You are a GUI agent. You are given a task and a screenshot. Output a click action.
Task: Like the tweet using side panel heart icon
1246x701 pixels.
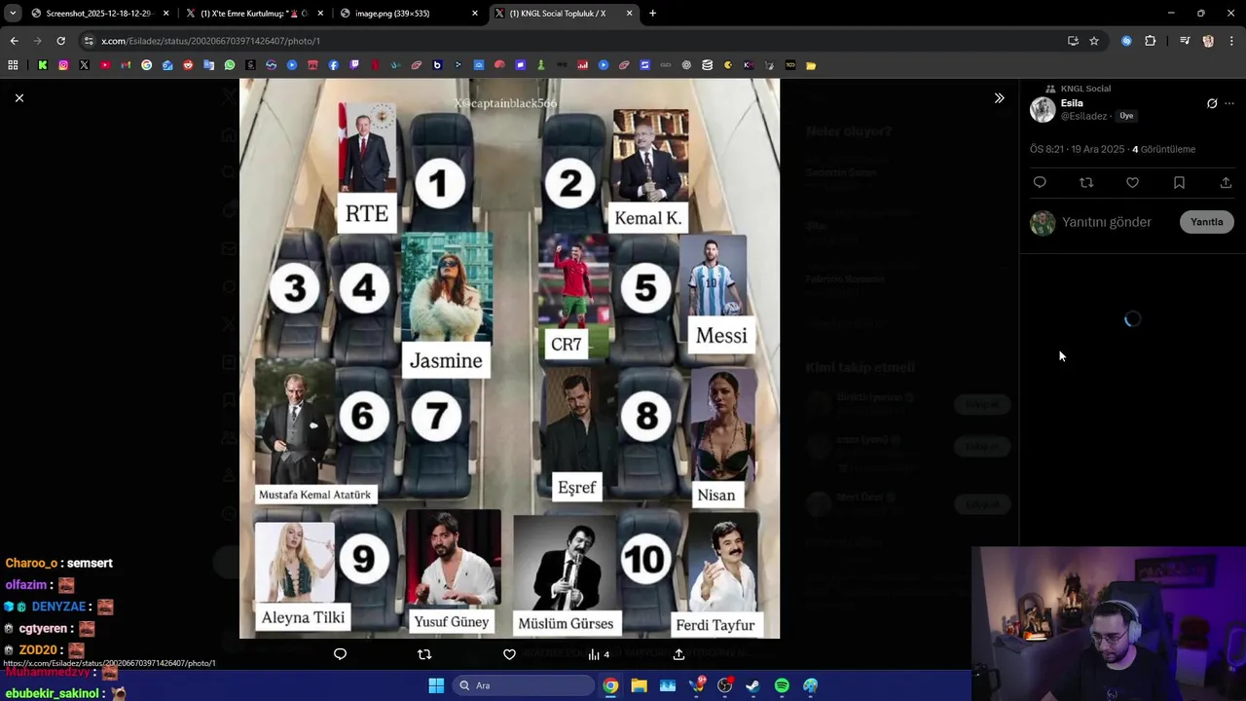pyautogui.click(x=1132, y=182)
